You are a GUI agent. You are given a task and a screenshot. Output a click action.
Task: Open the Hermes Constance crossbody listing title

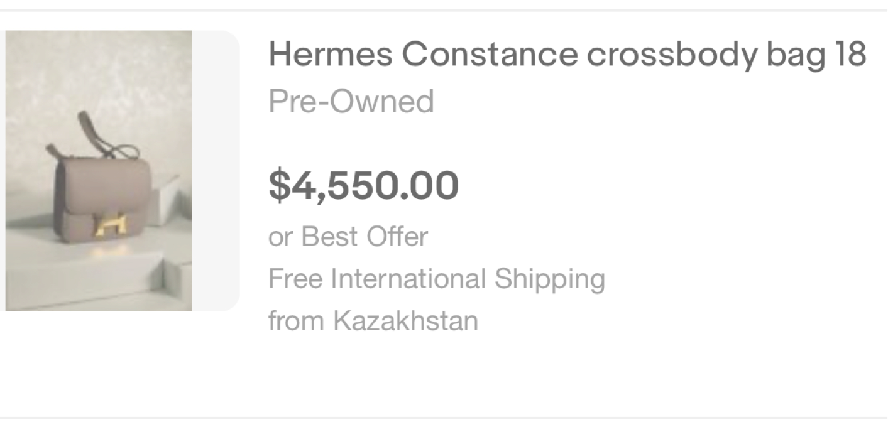567,55
